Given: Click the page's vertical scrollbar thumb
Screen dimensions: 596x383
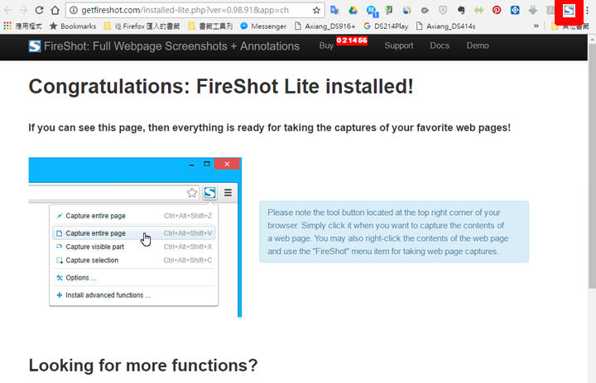Looking at the screenshot, I should [x=592, y=165].
